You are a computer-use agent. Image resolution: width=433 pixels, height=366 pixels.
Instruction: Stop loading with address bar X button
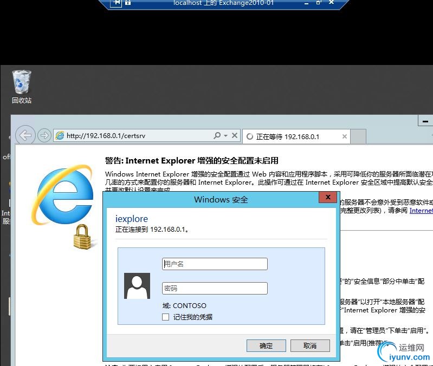point(235,135)
